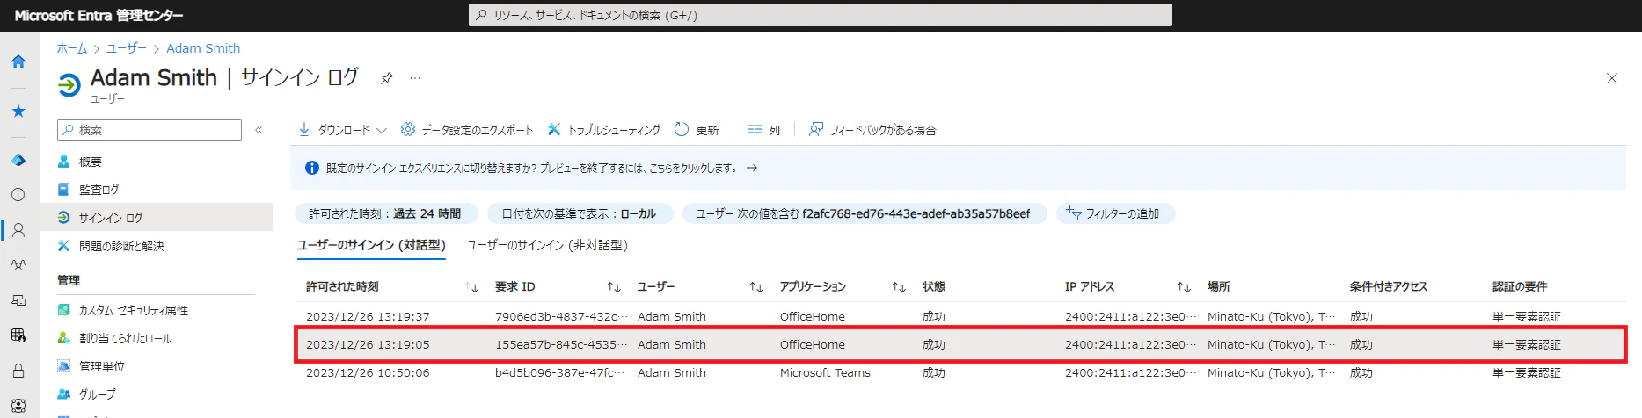Screen dimensions: 1642x418
Task: Click request ID 7906ed3b-4837-432c
Action: tap(561, 316)
